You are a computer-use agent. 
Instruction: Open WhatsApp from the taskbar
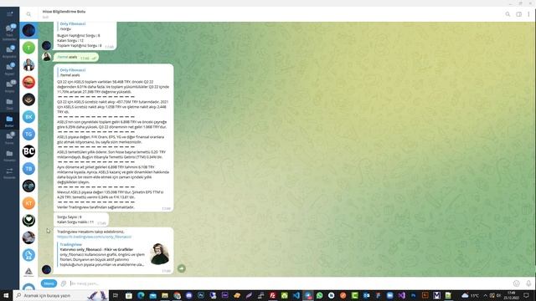(320, 295)
